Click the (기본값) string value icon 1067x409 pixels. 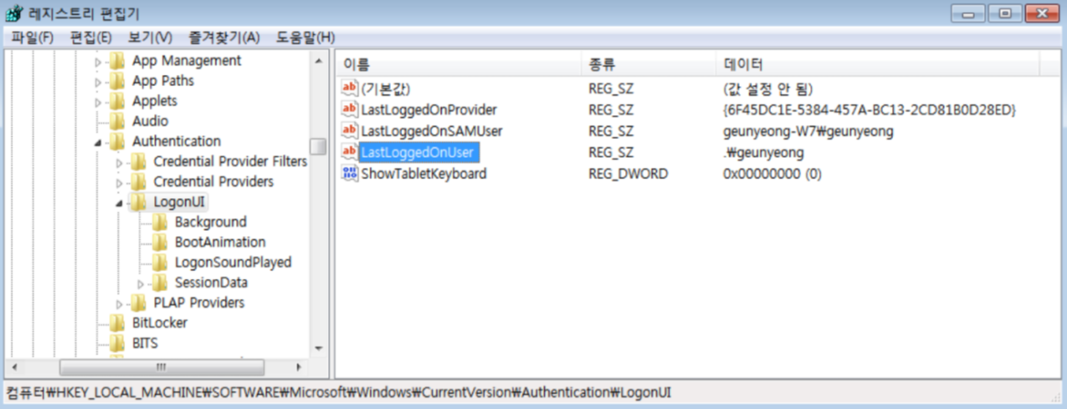pyautogui.click(x=350, y=89)
